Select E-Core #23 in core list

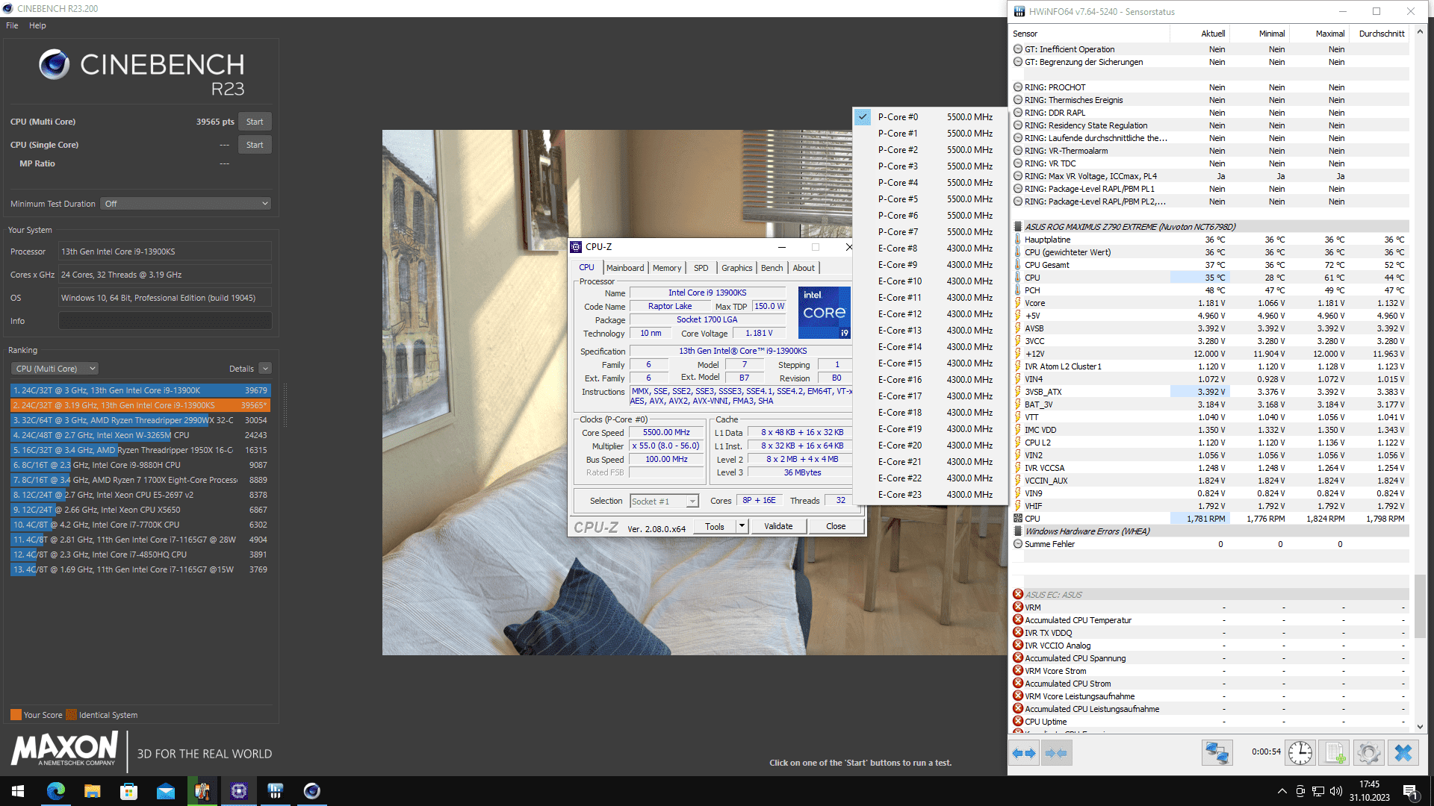[930, 495]
